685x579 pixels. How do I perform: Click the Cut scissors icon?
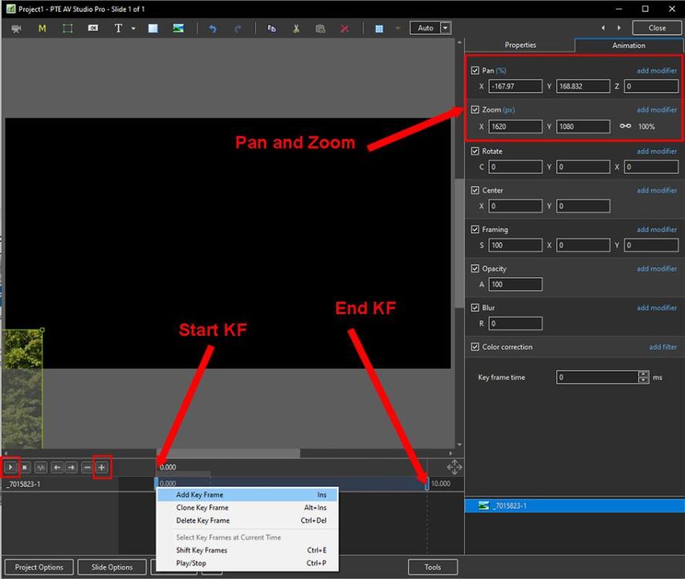point(295,29)
